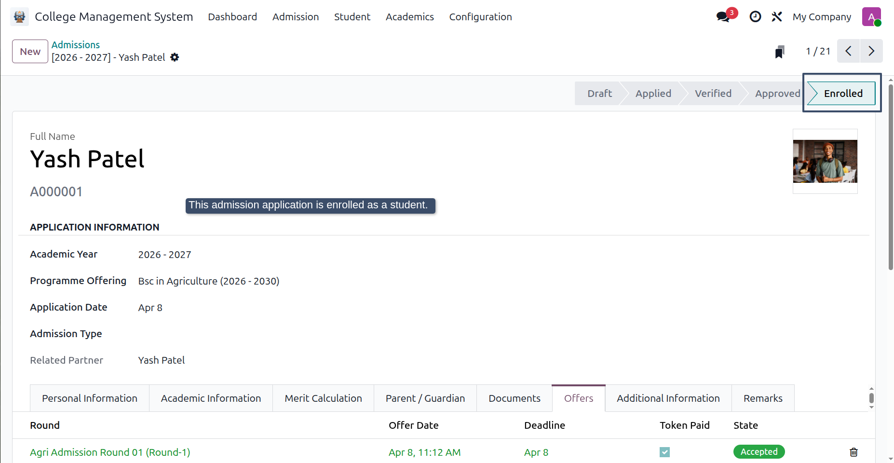The image size is (894, 463).
Task: Open the College Management System app icon
Action: 19,16
